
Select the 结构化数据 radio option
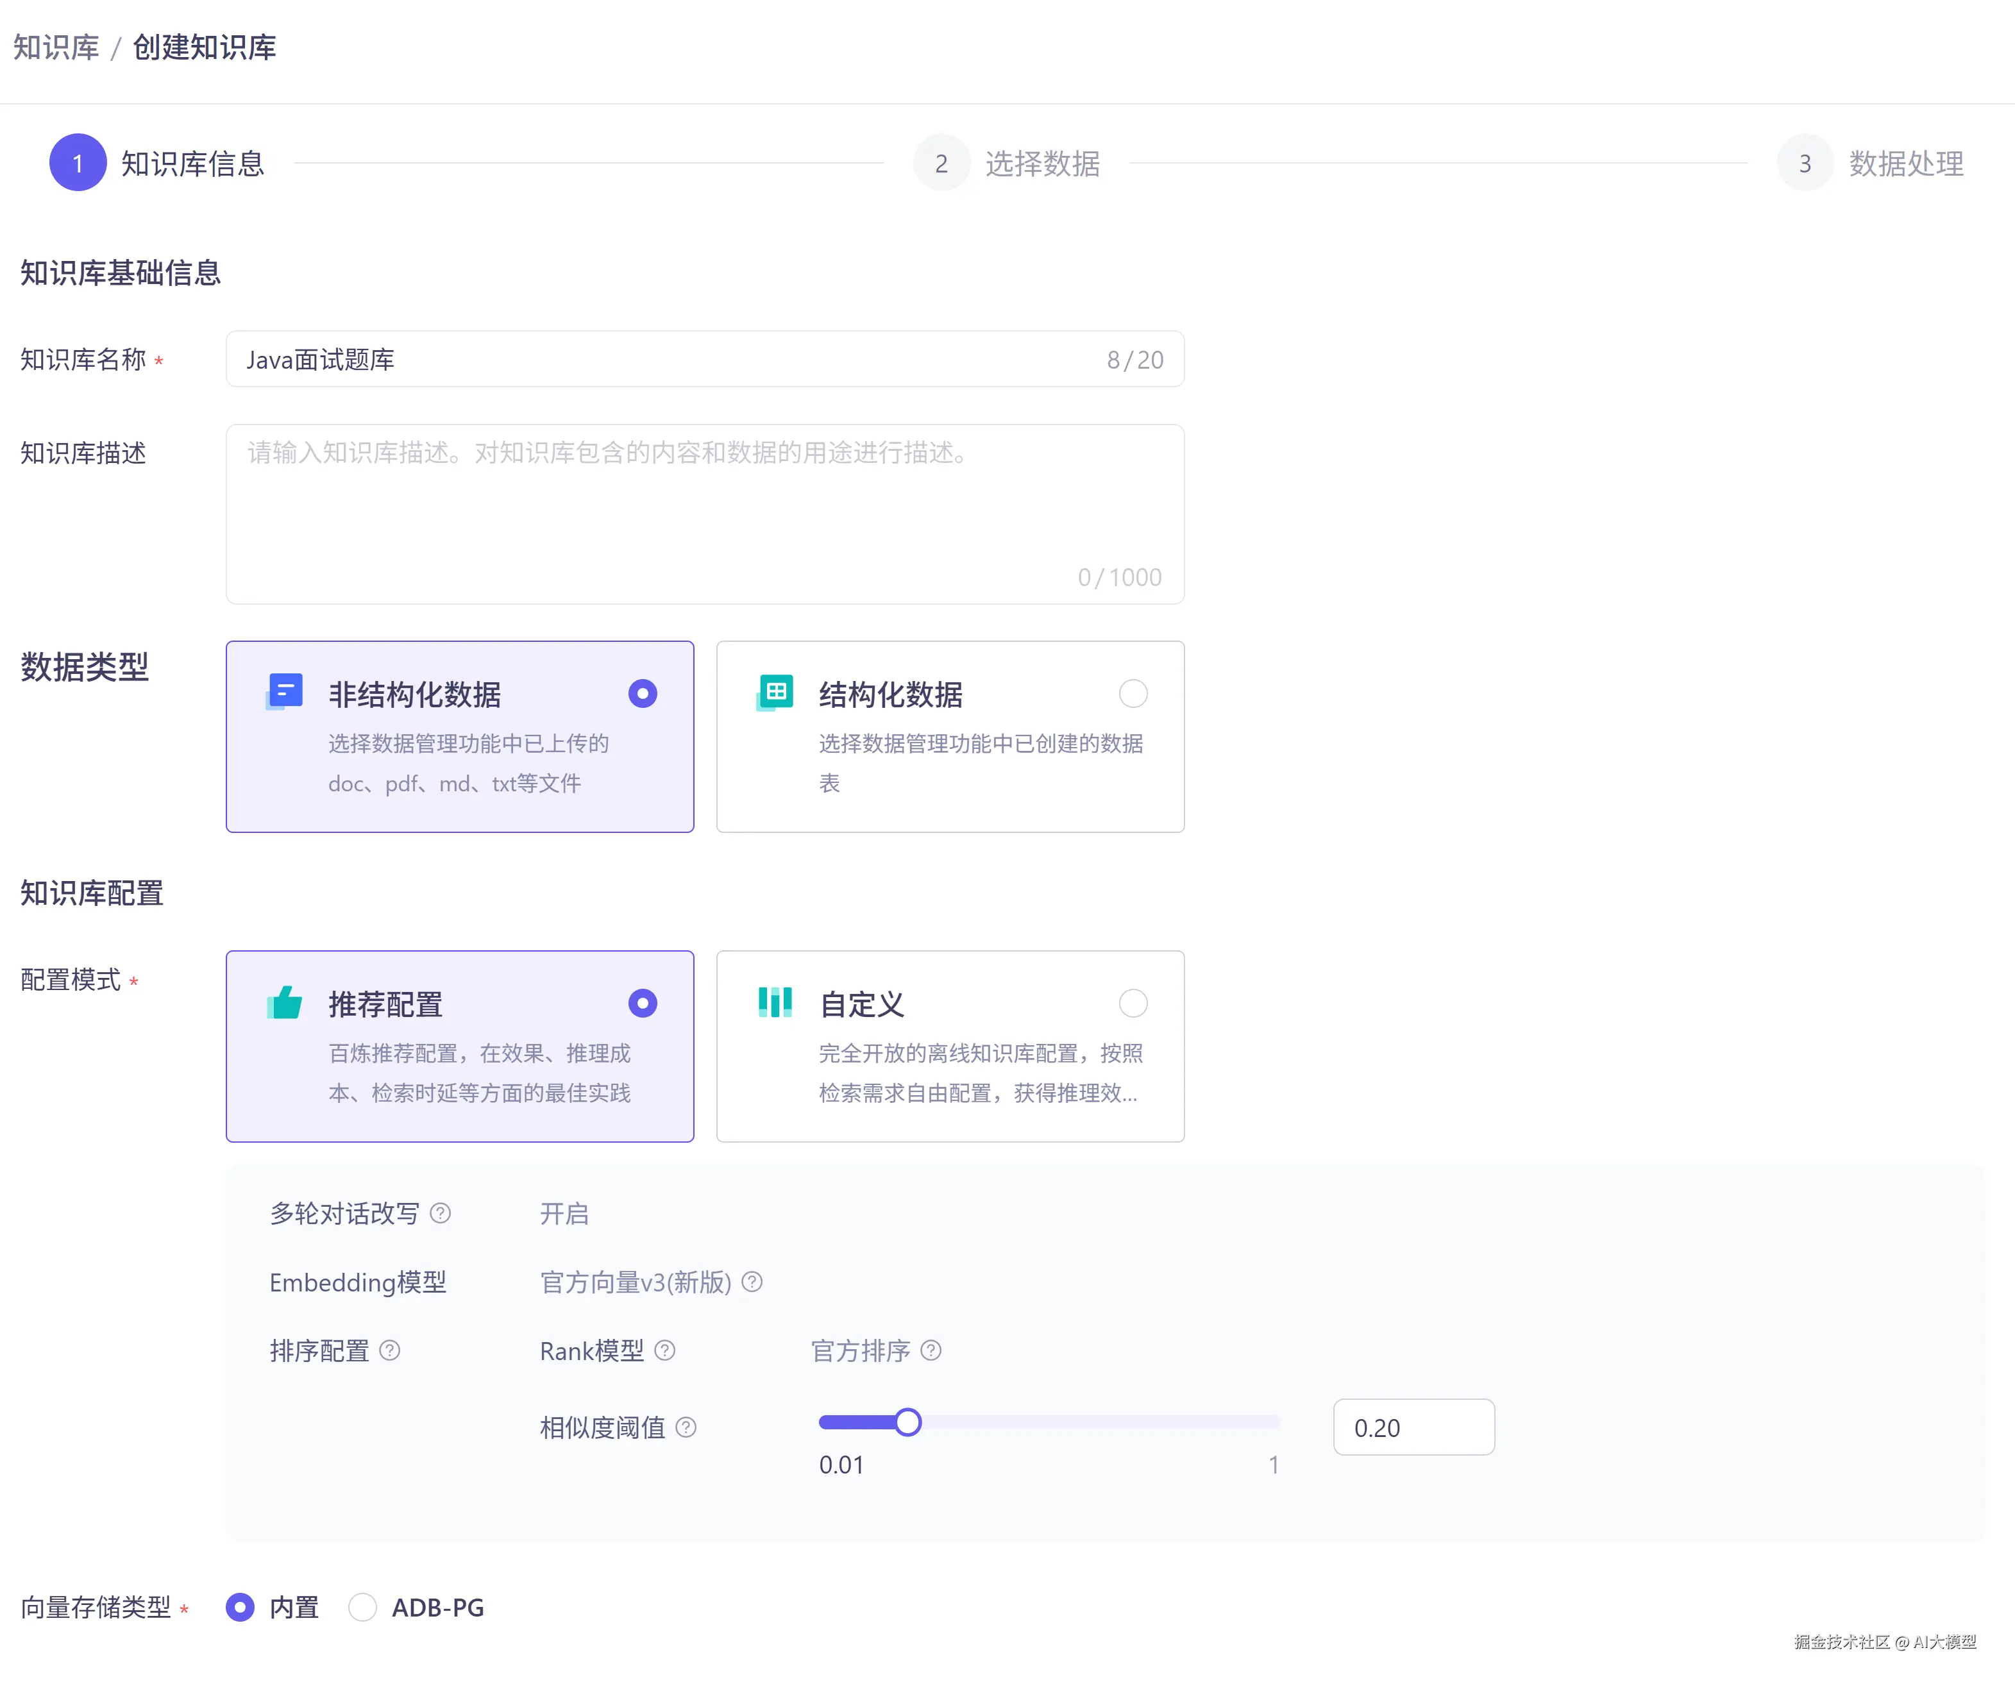[x=1133, y=694]
